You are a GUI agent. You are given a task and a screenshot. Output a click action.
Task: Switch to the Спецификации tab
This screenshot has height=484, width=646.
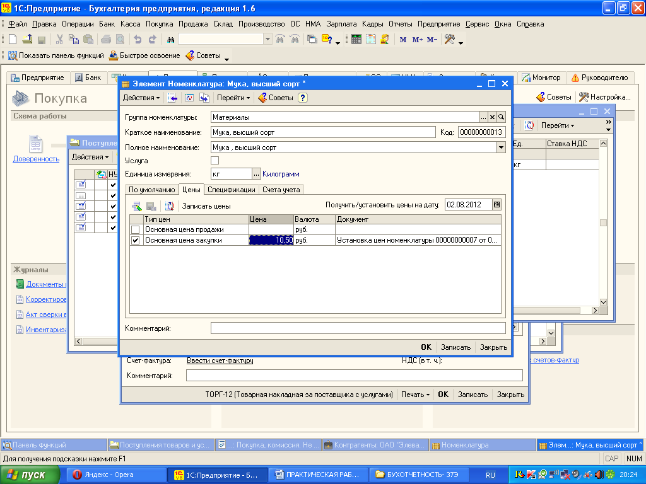pos(232,190)
